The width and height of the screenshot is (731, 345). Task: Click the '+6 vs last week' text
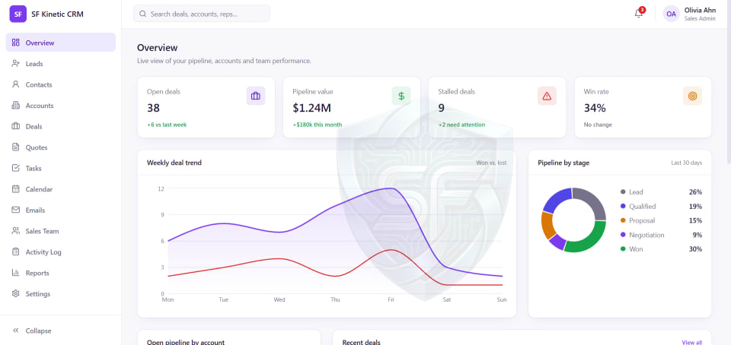point(167,125)
